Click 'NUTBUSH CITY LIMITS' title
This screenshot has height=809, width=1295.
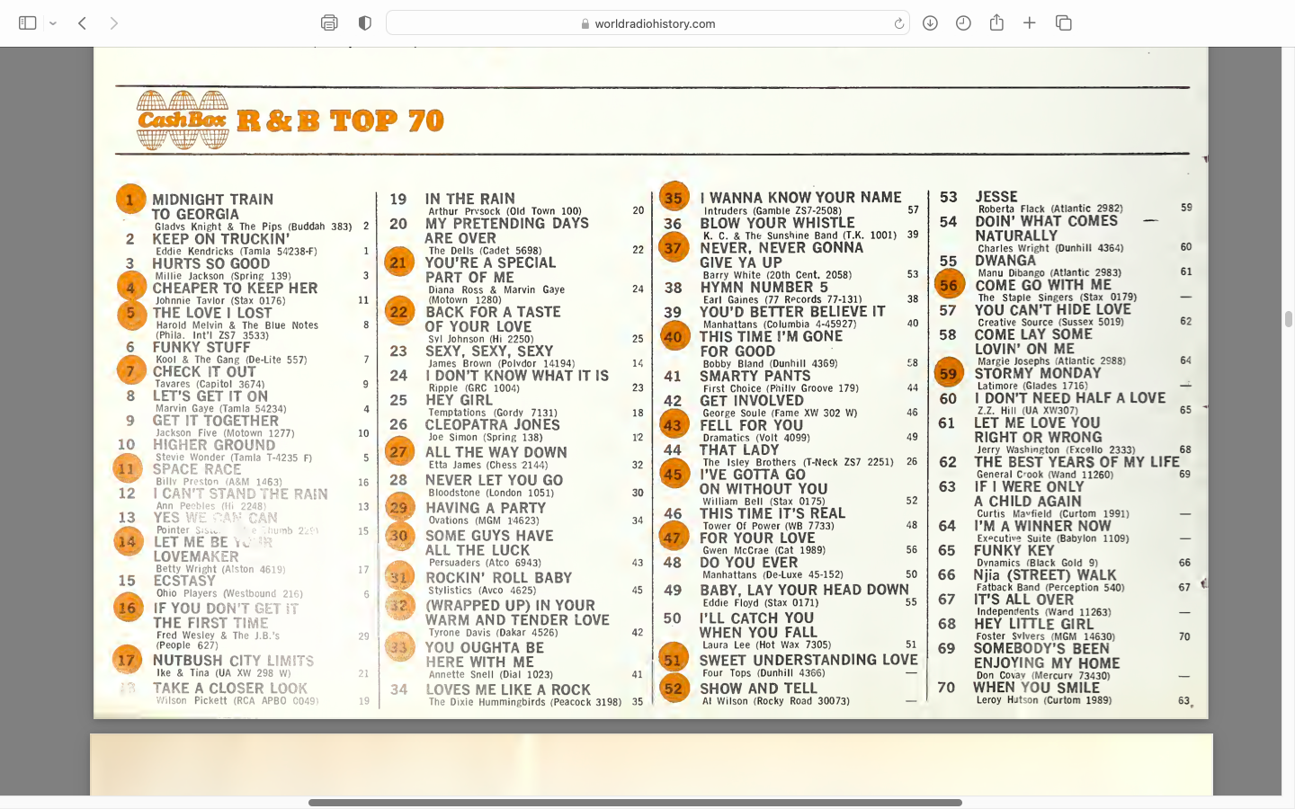click(233, 661)
